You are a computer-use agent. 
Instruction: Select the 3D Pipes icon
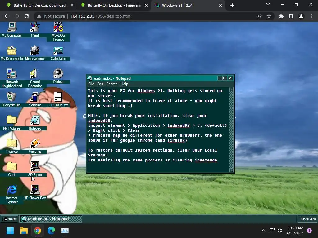click(35, 170)
